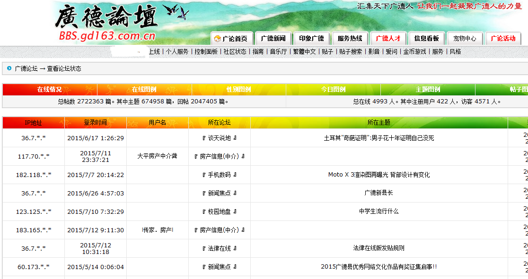This screenshot has width=528, height=279.
Task: Open the 金币游戏 menu
Action: 414,51
